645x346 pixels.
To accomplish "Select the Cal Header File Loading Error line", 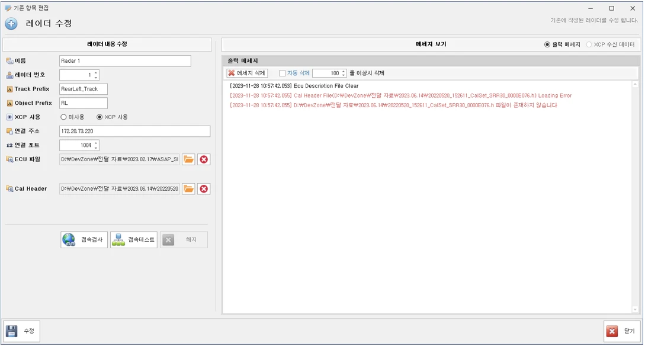I will [x=400, y=95].
